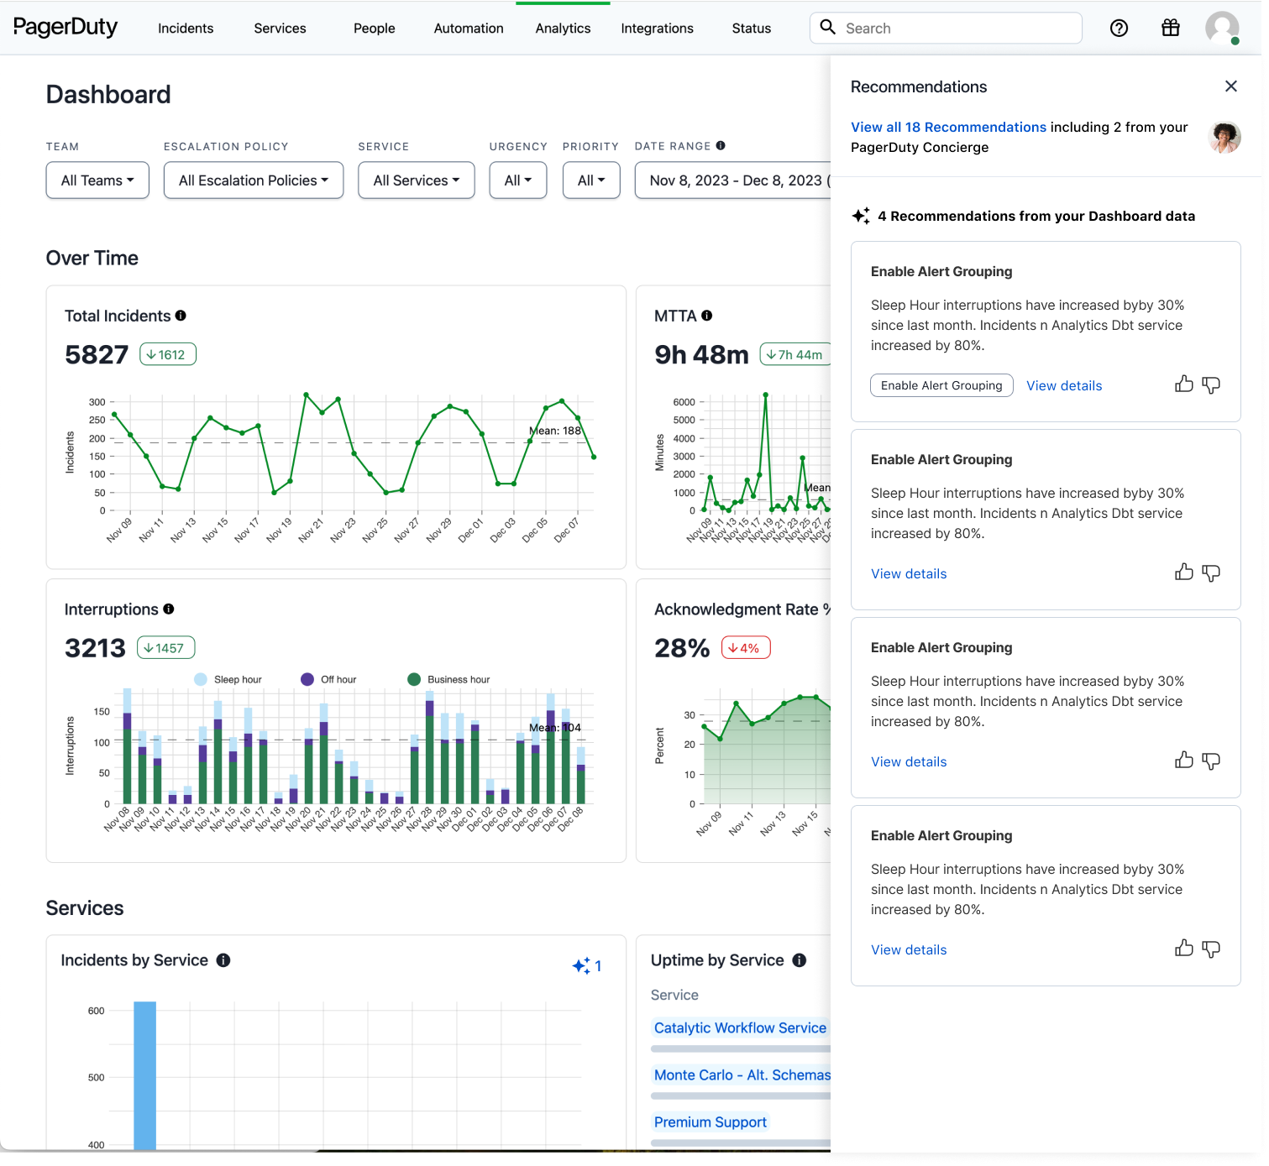Open the All Services dropdown
The width and height of the screenshot is (1269, 1166).
pyautogui.click(x=417, y=180)
